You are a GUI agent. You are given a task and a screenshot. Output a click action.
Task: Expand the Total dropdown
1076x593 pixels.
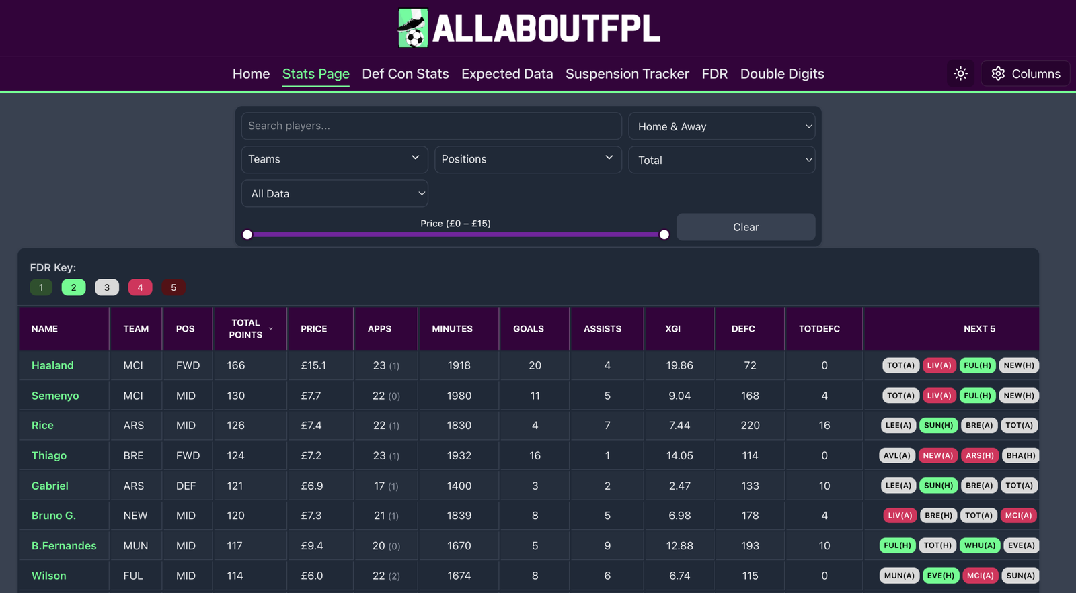(722, 160)
